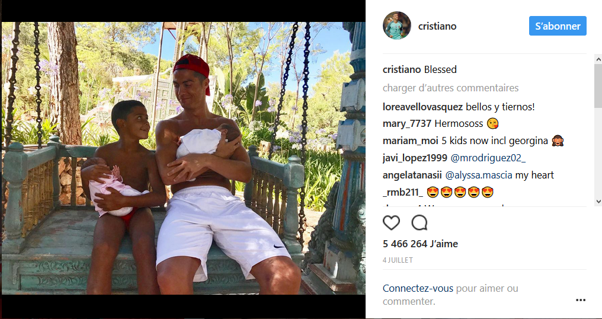The height and width of the screenshot is (319, 602).
Task: Click the 5 466 264 J'aime likes count
Action: click(420, 244)
